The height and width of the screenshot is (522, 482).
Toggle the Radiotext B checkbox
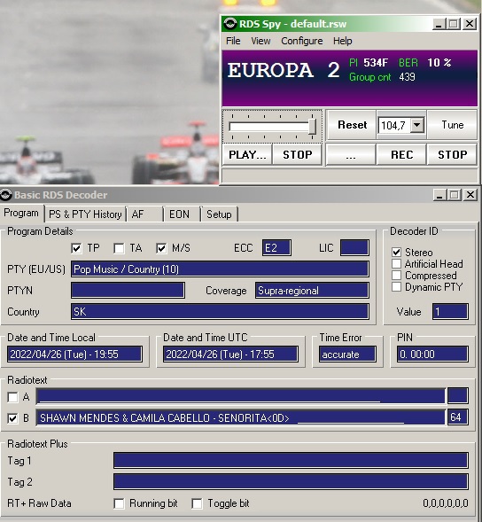point(12,418)
